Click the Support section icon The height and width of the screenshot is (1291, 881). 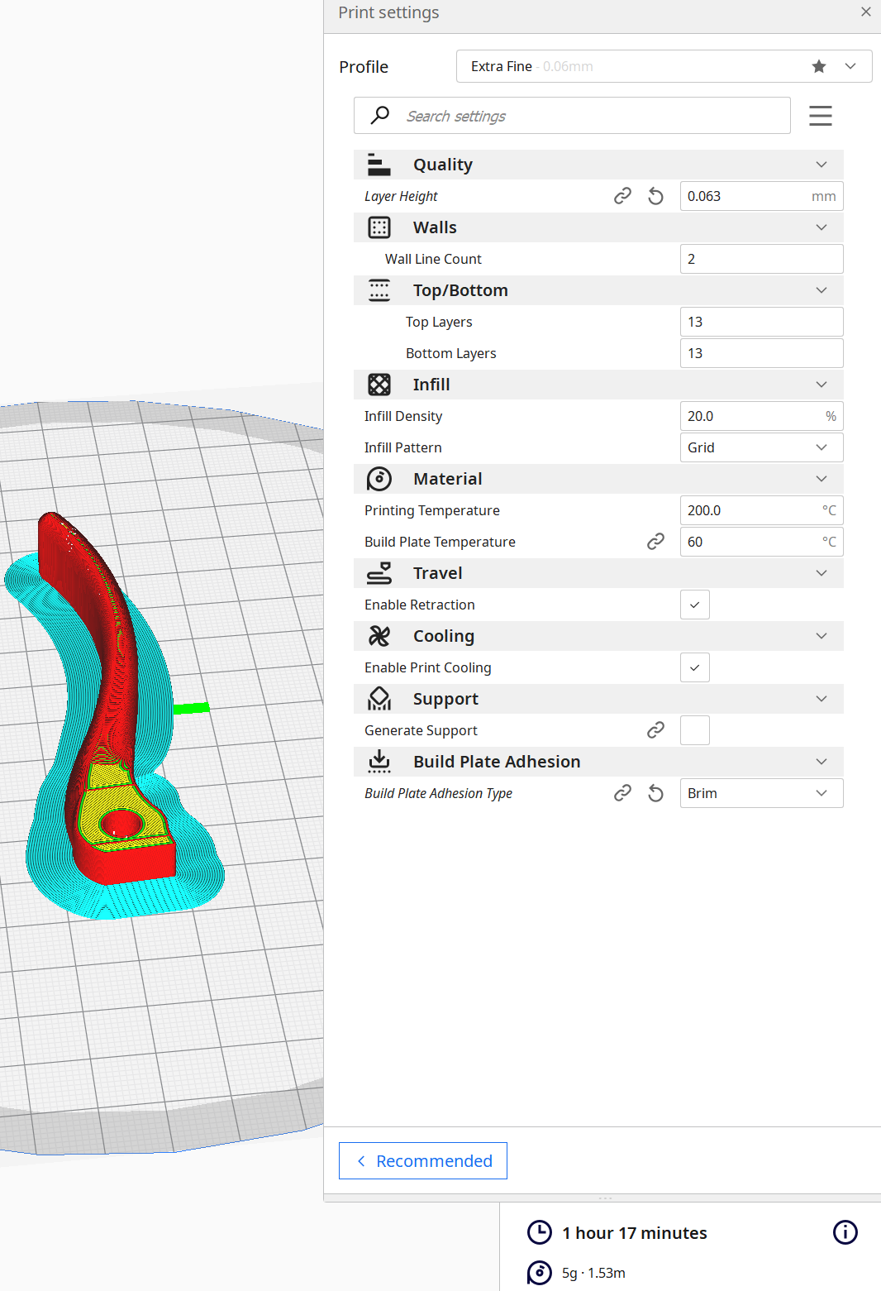[x=379, y=699]
